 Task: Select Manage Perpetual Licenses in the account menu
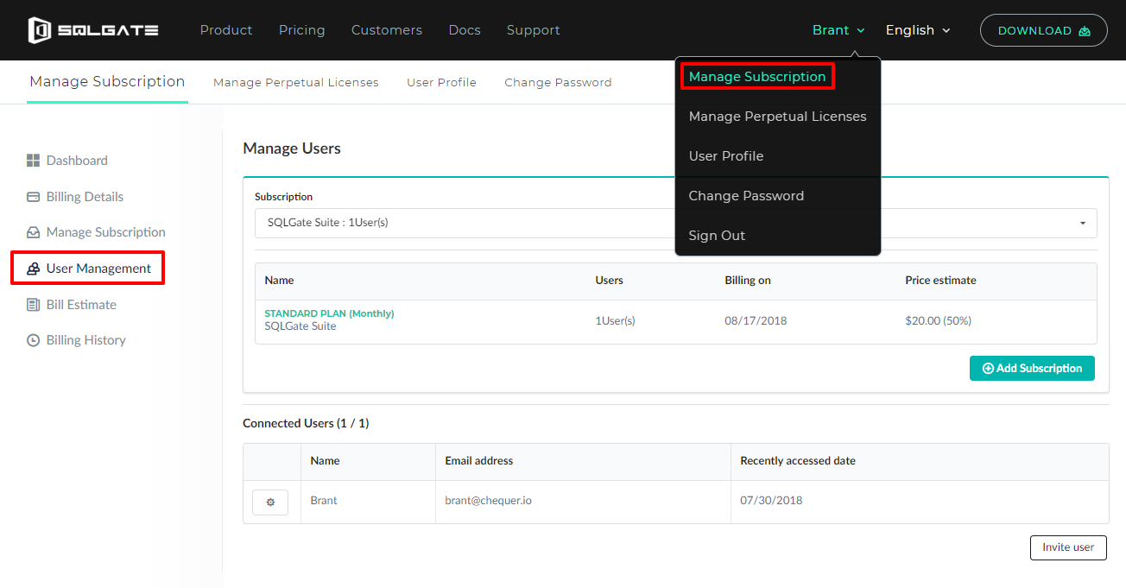coord(778,117)
